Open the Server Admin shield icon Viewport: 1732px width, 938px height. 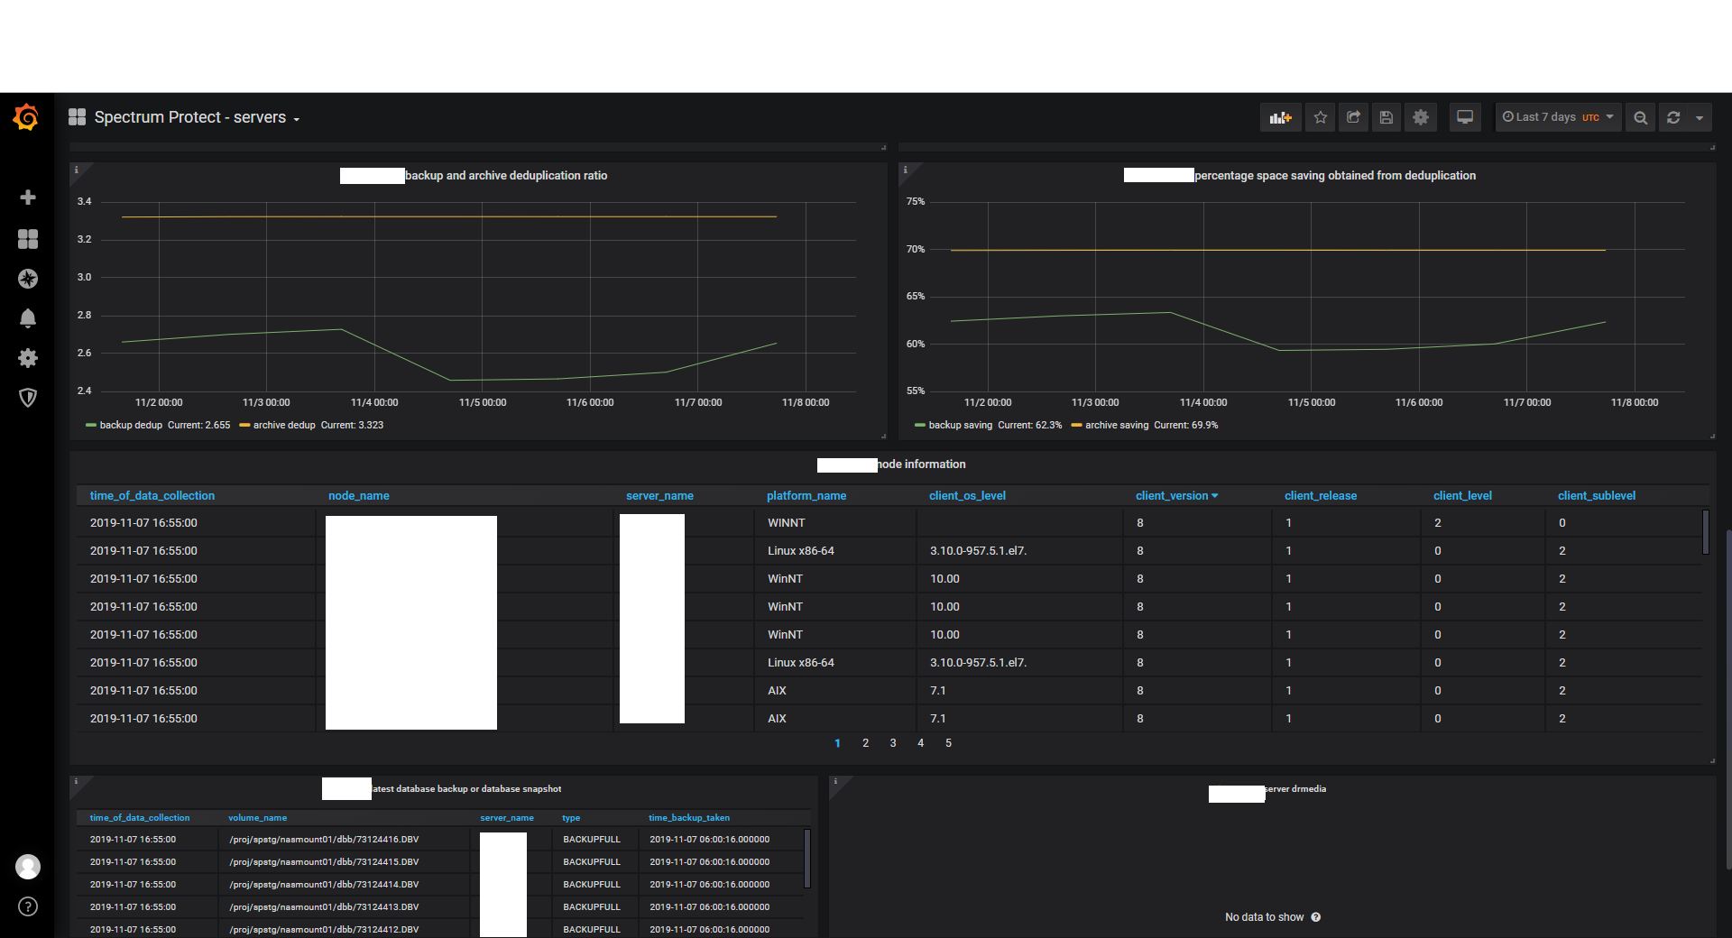[x=28, y=398]
